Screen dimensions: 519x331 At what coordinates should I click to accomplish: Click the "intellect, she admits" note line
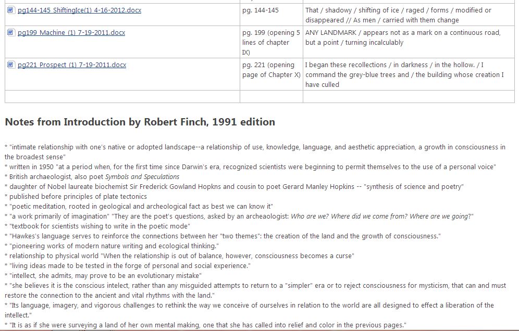pyautogui.click(x=105, y=275)
